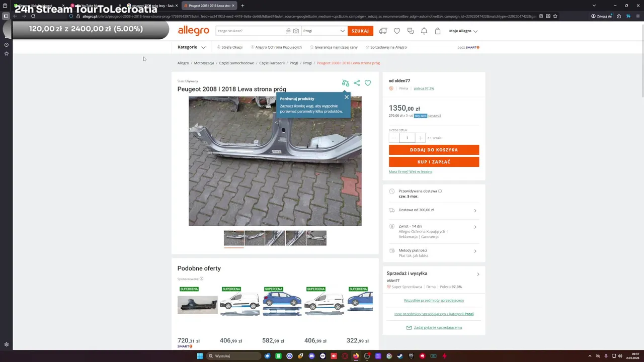The height and width of the screenshot is (362, 644).
Task: Increase quantity with plus button
Action: click(421, 138)
